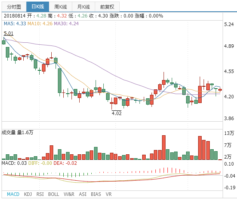The width and height of the screenshot is (237, 199).
Task: Show the ASI indicator
Action: point(83,194)
